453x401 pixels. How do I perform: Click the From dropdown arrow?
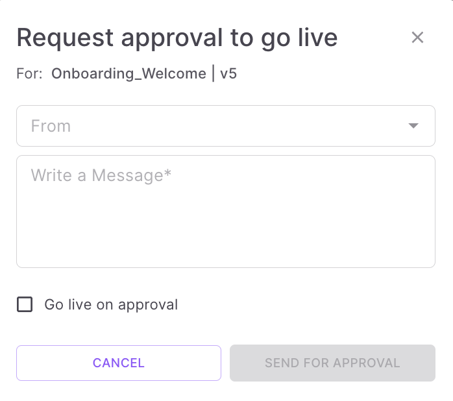point(413,126)
